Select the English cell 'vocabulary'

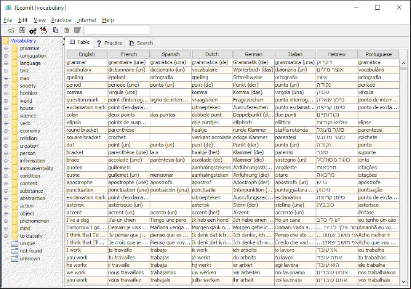87,70
